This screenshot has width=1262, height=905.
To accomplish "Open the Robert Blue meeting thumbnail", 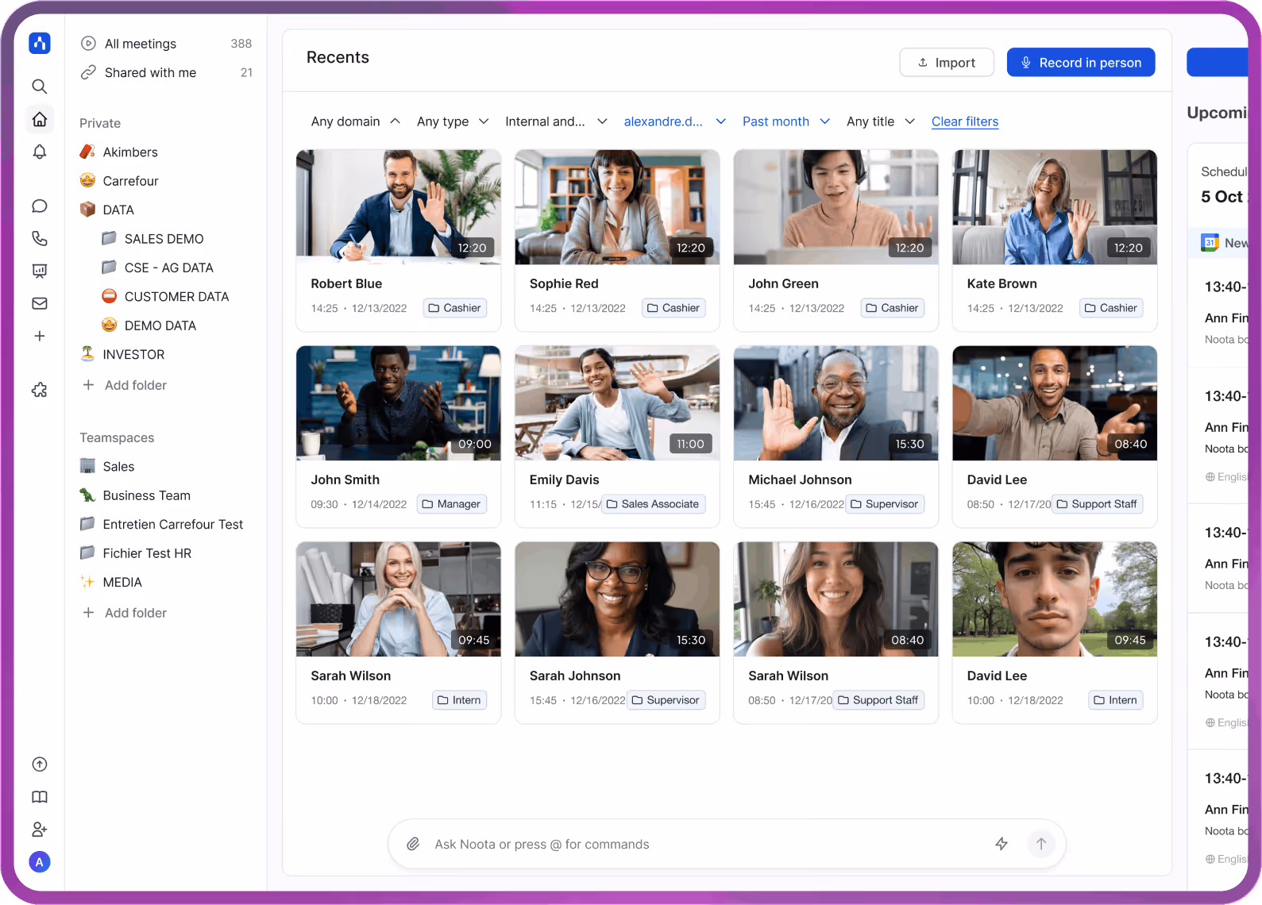I will 399,207.
